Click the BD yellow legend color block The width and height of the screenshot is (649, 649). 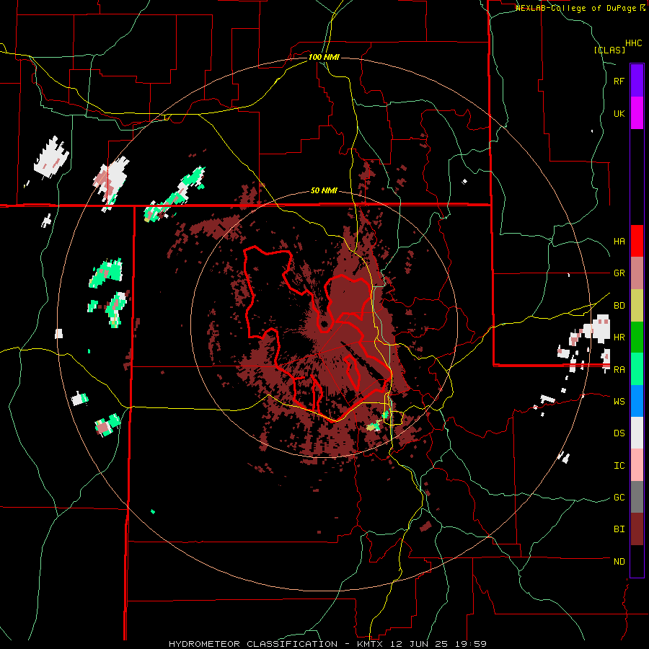point(637,306)
